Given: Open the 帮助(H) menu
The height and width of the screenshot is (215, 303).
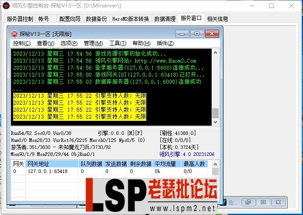Looking at the screenshot, I should click(x=141, y=43).
